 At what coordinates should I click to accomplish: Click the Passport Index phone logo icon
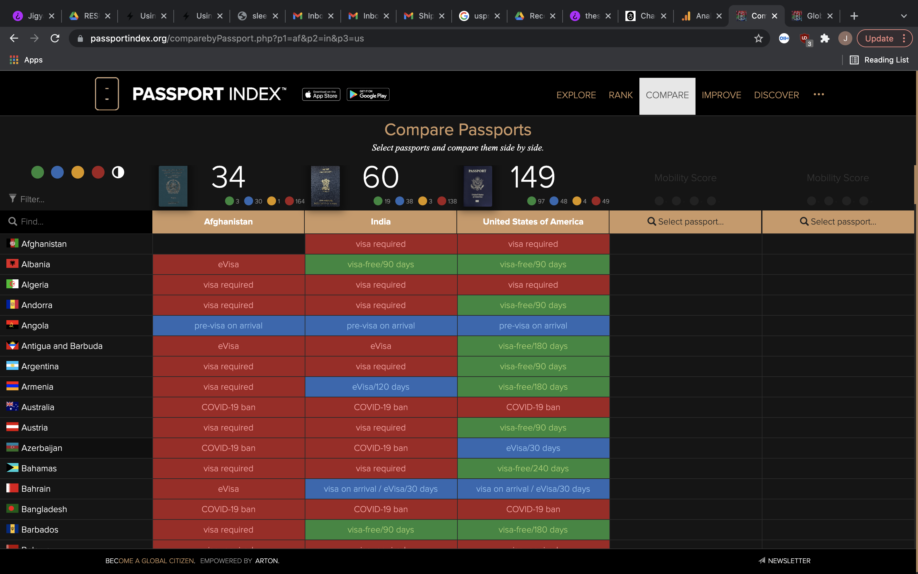click(x=106, y=94)
